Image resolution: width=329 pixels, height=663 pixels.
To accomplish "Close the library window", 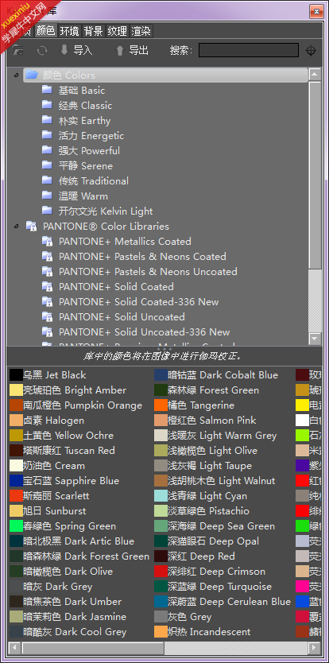I will [316, 11].
